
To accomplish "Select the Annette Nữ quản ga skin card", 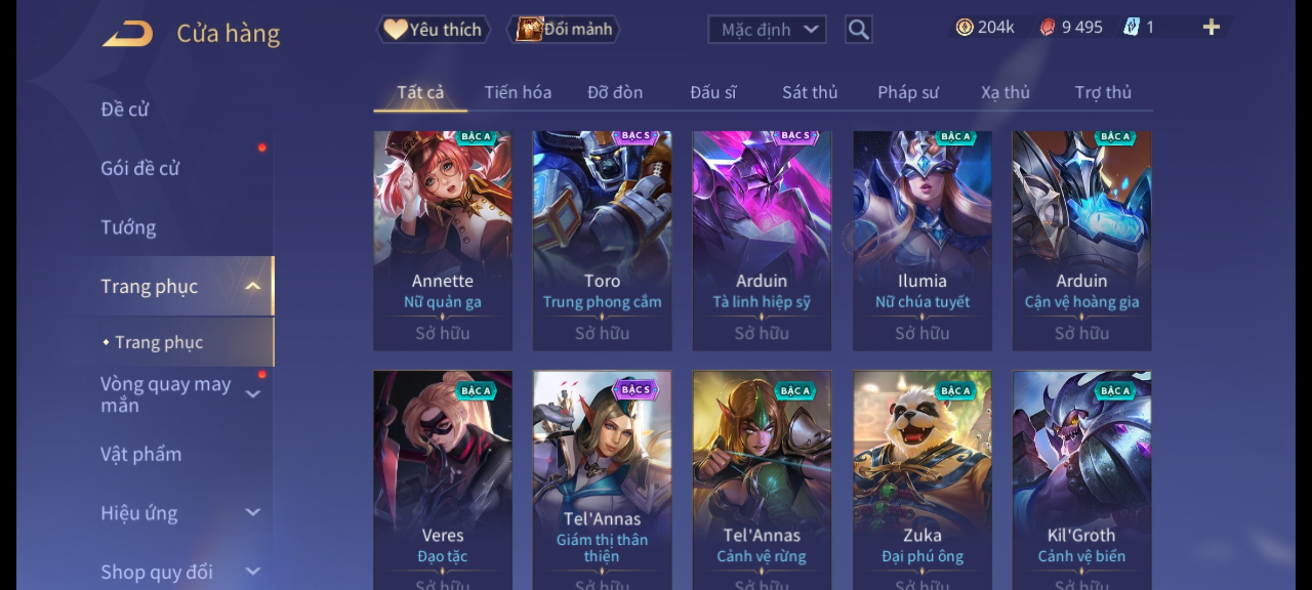I will [443, 240].
